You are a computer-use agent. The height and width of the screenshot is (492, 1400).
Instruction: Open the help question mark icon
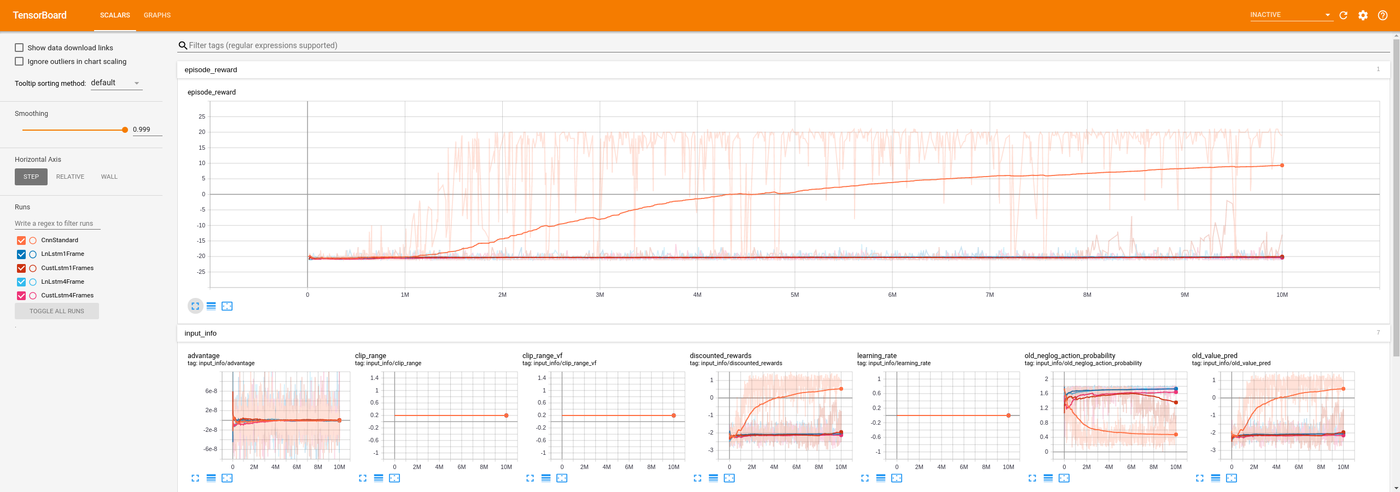(x=1382, y=15)
